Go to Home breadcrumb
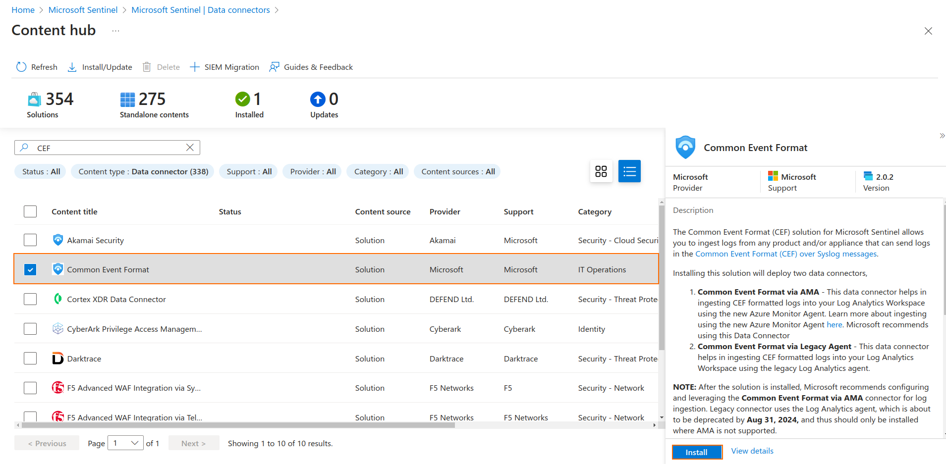 click(23, 10)
